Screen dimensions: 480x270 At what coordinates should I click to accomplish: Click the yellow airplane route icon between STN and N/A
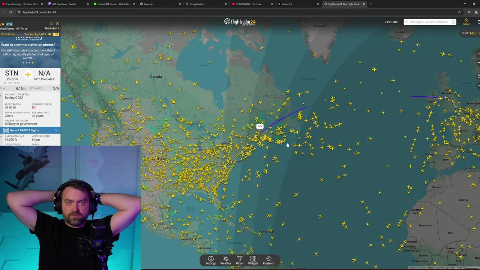[28, 75]
